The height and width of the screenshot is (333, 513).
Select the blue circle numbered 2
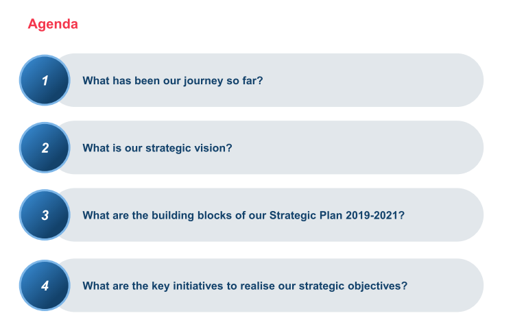click(x=45, y=147)
